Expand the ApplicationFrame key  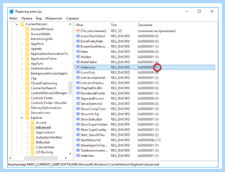pyautogui.click(x=22, y=59)
